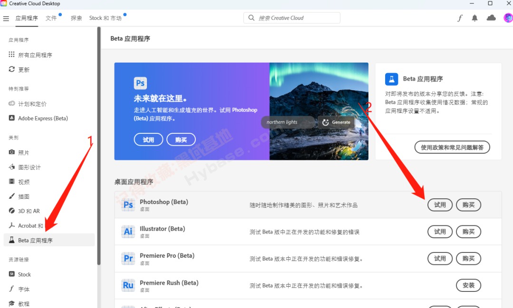Click the northern lights prompt field in banner

coord(288,122)
